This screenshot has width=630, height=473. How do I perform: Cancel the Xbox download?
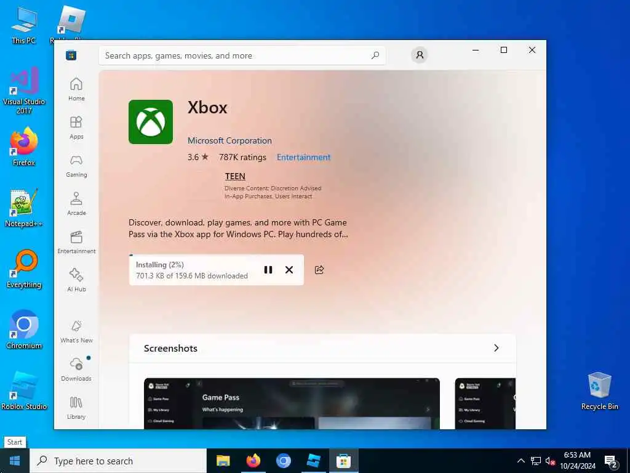tap(289, 270)
